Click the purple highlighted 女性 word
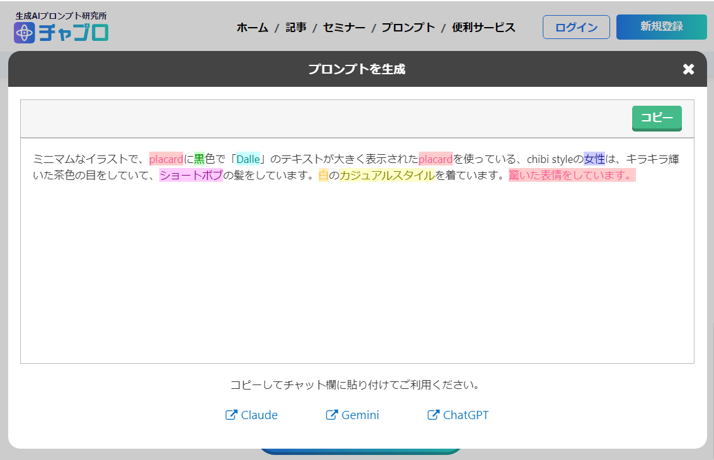714x460 pixels. click(594, 159)
